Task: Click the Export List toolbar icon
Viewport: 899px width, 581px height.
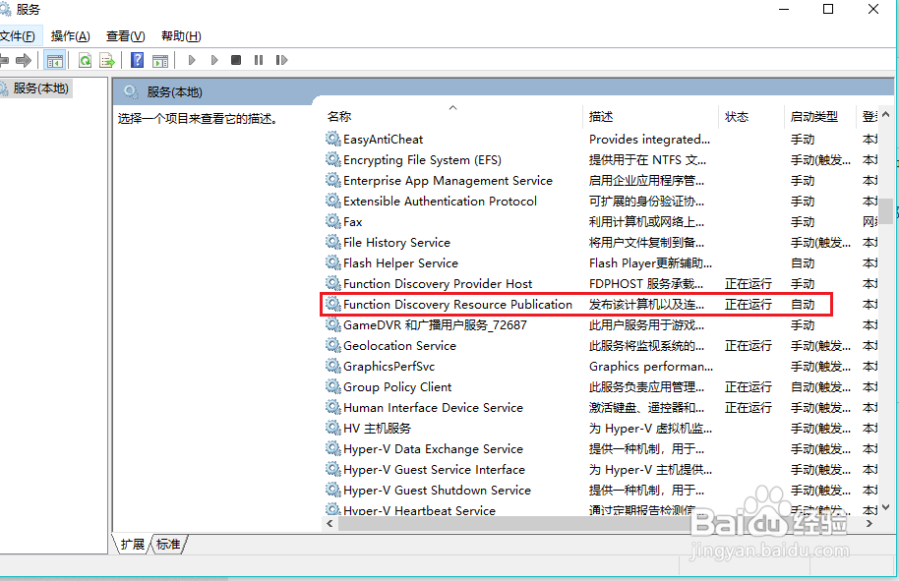Action: pos(105,59)
